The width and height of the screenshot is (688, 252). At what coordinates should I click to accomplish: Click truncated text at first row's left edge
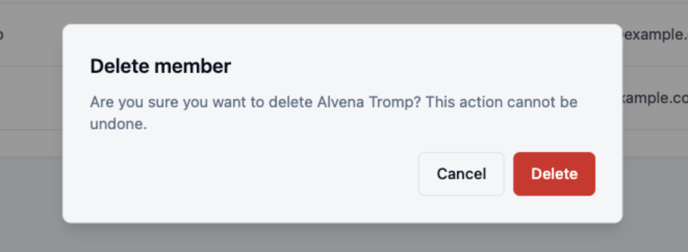pos(2,35)
